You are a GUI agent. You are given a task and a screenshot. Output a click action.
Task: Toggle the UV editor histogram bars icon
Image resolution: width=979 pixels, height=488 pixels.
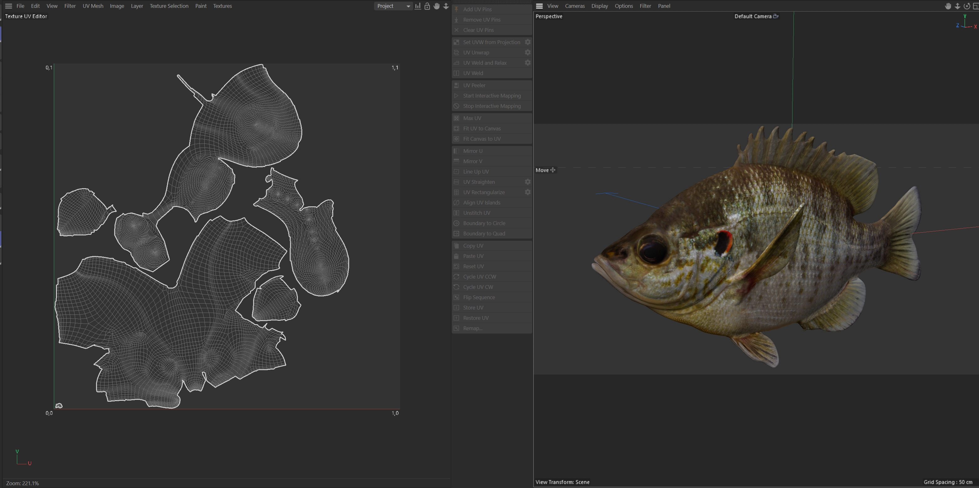(418, 6)
